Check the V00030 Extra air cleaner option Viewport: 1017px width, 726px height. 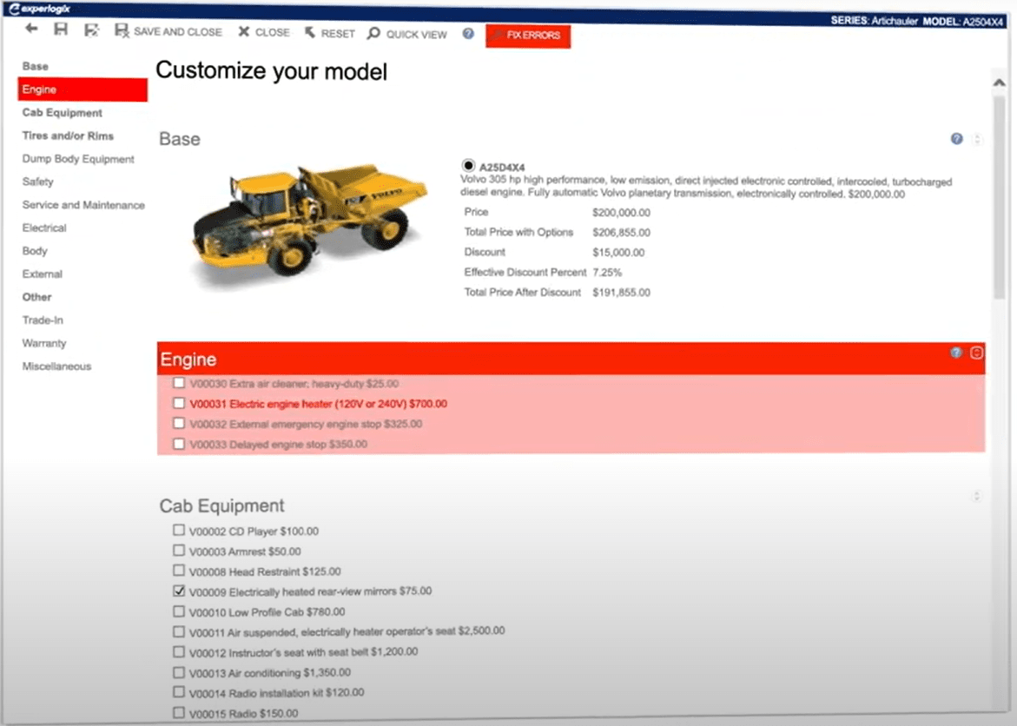178,382
